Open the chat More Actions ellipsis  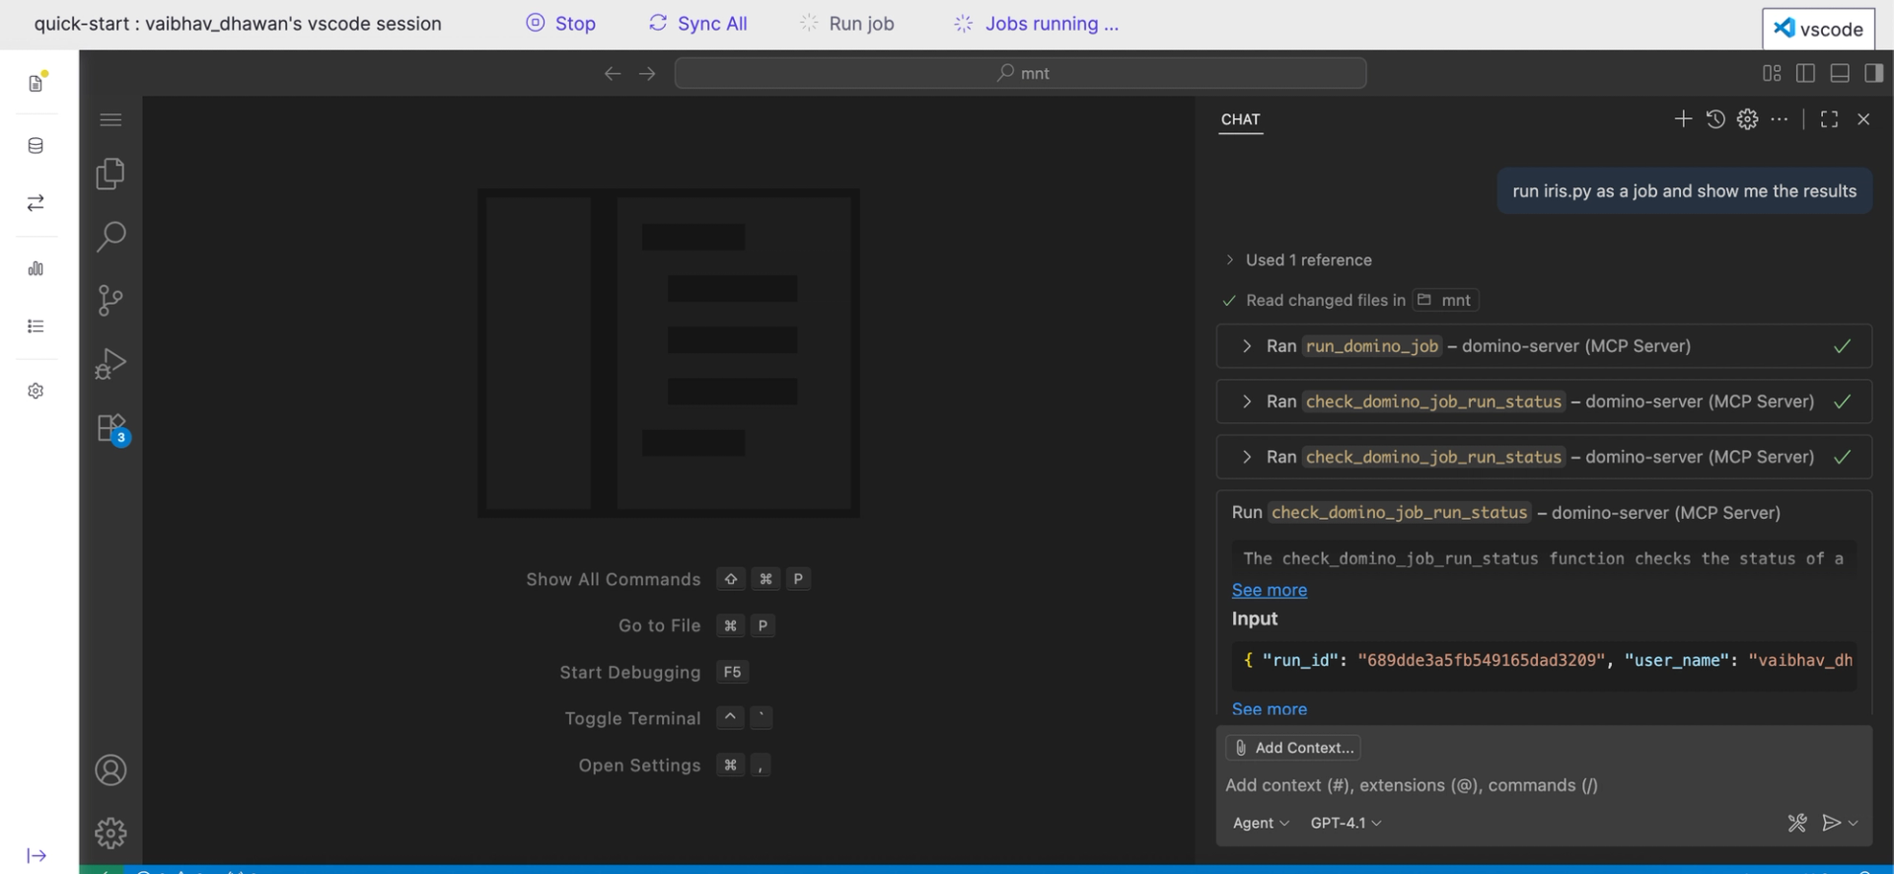pos(1780,119)
